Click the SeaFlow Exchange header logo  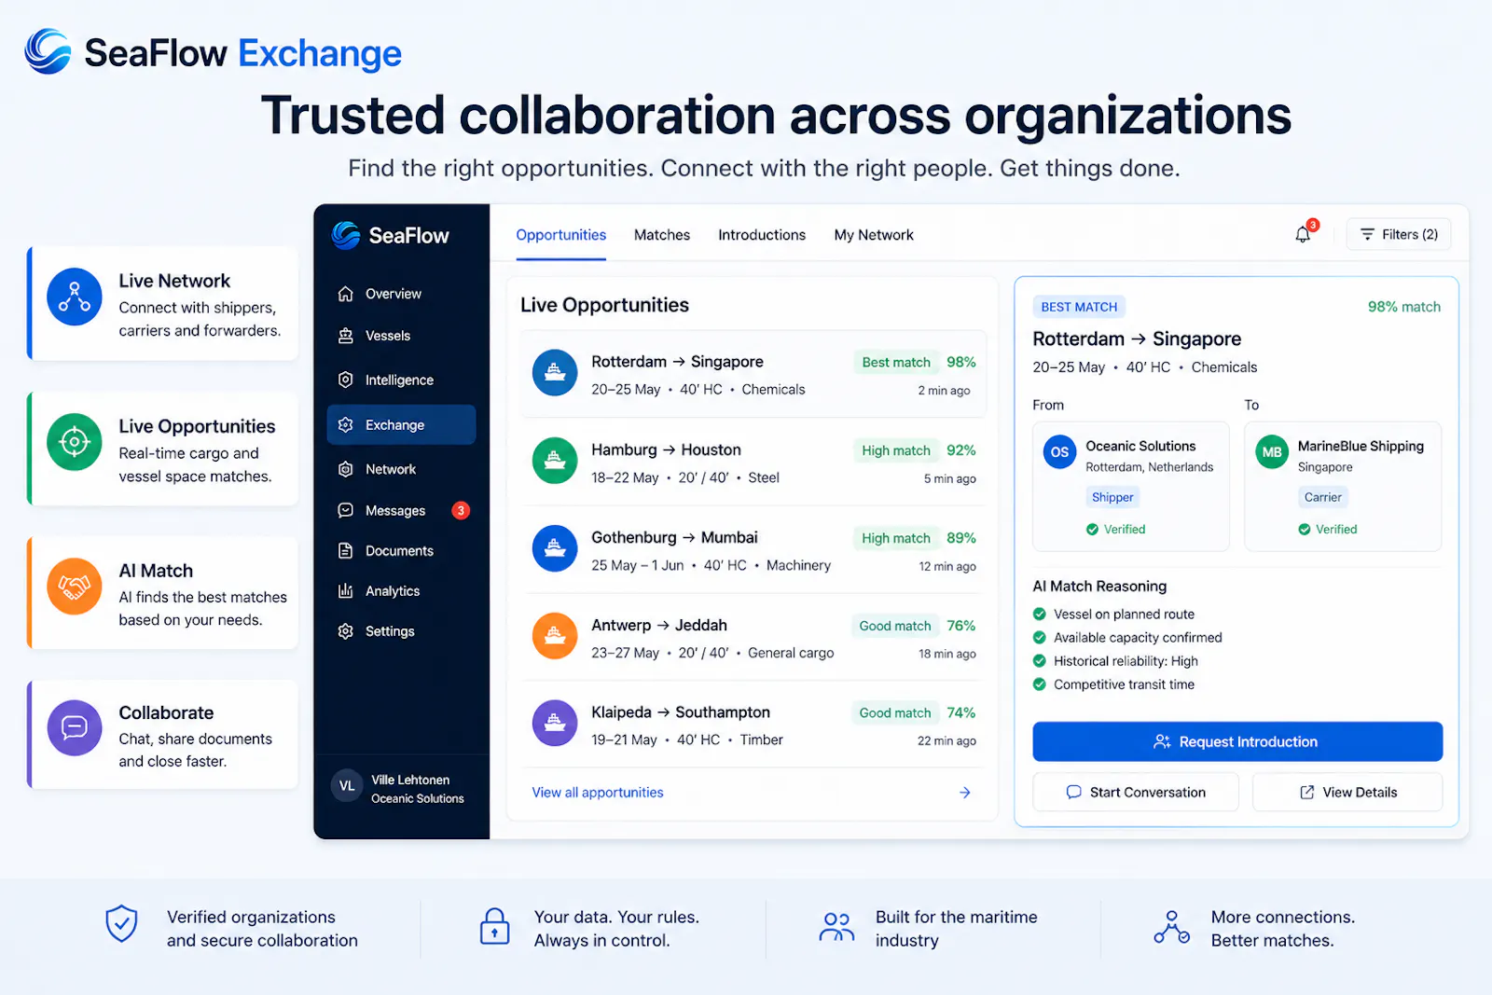point(214,52)
